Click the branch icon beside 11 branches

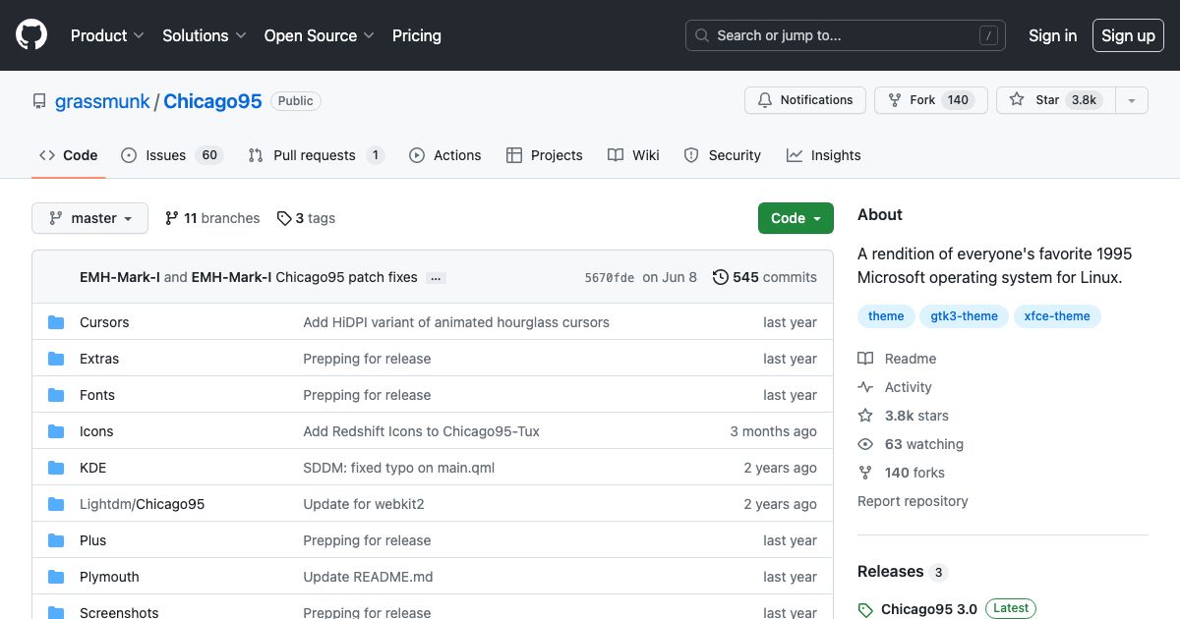pos(171,217)
